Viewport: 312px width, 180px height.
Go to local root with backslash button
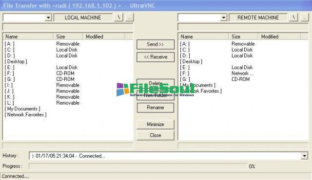(x=119, y=18)
